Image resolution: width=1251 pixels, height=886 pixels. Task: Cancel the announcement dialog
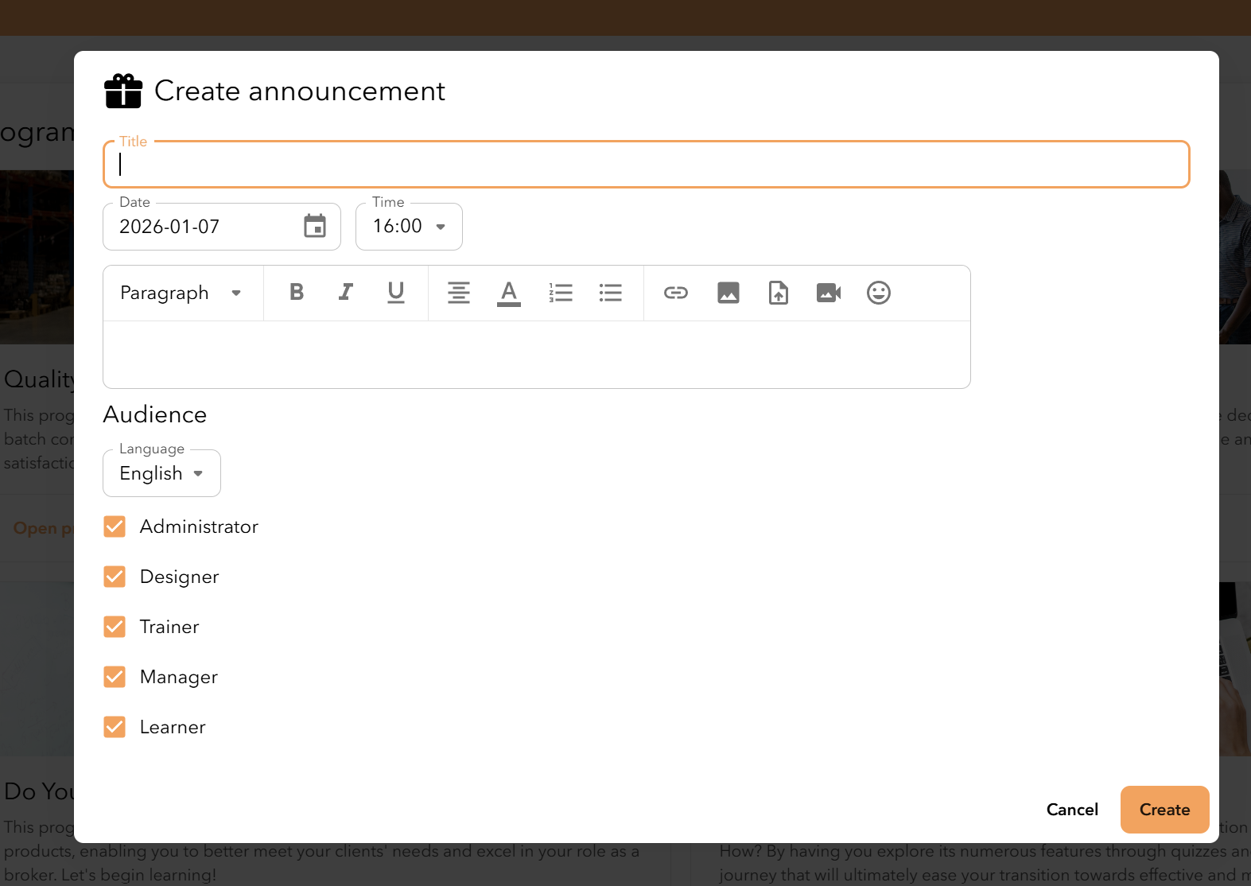tap(1072, 810)
